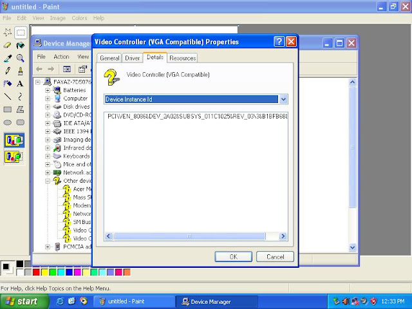
Task: Switch to the General tab
Action: coord(109,58)
